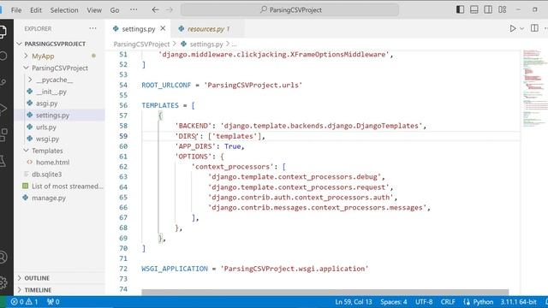
Task: Click settings.py in the breadcrumb
Action: click(206, 44)
